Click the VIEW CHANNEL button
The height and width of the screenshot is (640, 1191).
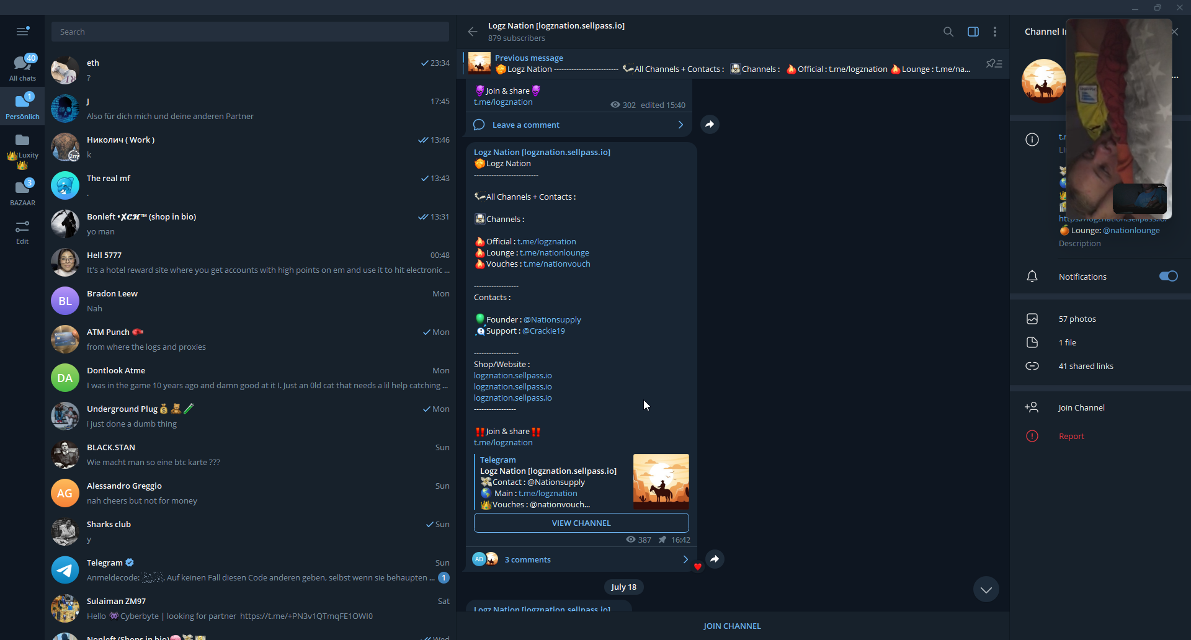581,523
